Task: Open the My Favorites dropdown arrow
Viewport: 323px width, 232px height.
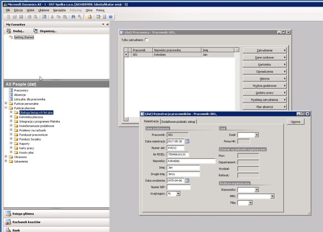Action: pyautogui.click(x=103, y=24)
